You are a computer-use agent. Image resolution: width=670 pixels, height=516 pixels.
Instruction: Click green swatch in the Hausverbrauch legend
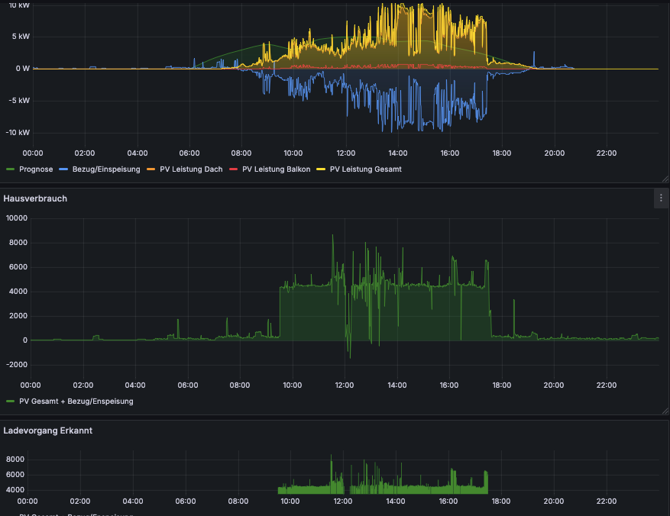11,401
